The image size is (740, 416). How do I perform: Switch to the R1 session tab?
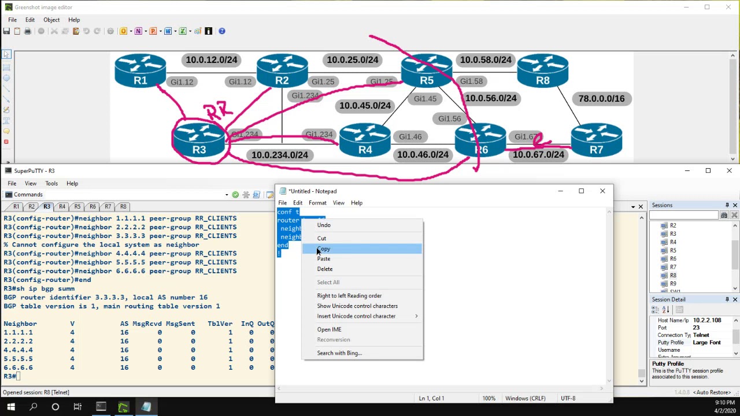pos(16,206)
